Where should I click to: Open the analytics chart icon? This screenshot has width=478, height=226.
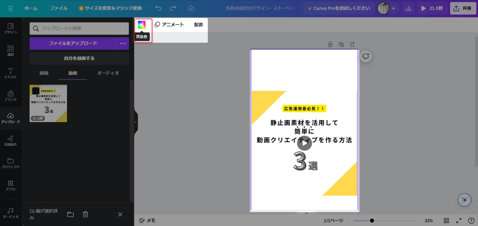408,8
